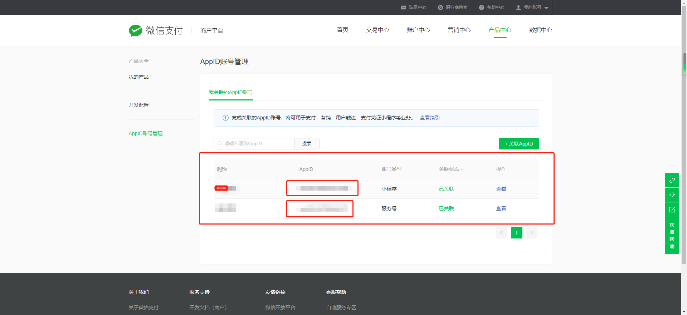Open 产品大全 in left sidebar
This screenshot has width=687, height=315.
coord(138,61)
